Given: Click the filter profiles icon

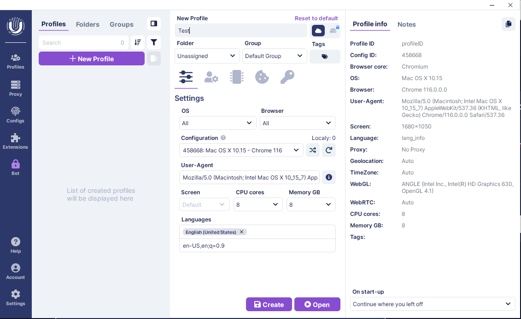Looking at the screenshot, I should [x=154, y=43].
